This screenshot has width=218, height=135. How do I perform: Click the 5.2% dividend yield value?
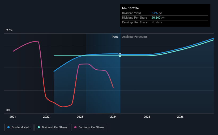(155, 13)
